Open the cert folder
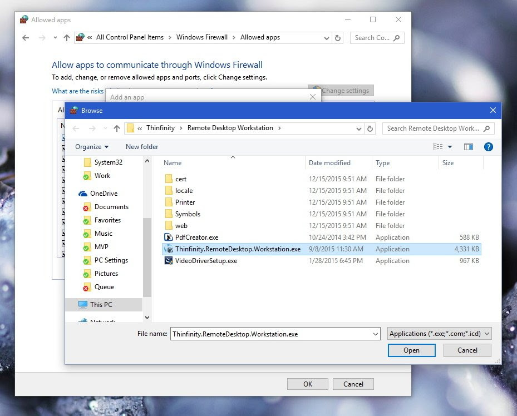The width and height of the screenshot is (517, 416). point(181,179)
